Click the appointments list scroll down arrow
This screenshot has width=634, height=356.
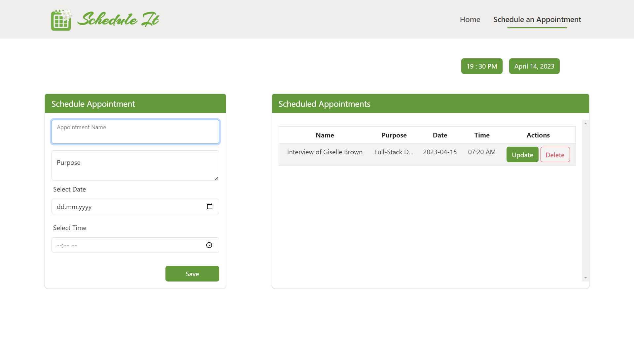pos(585,278)
